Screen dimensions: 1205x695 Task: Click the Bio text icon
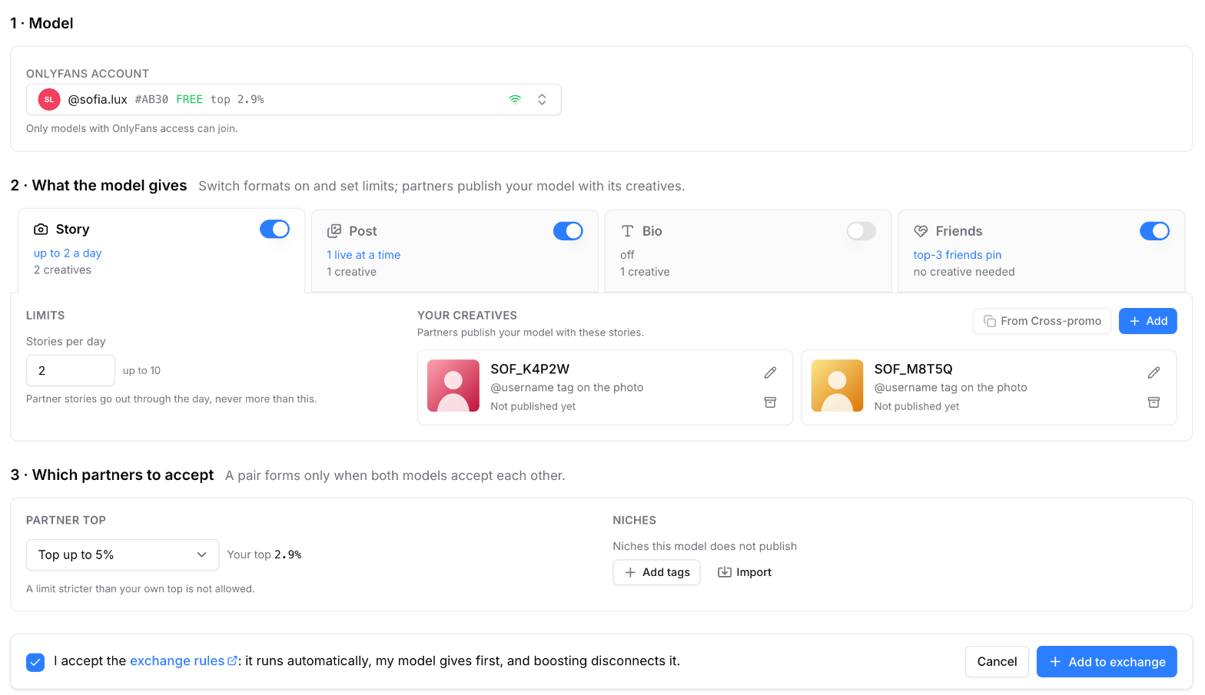coord(628,231)
